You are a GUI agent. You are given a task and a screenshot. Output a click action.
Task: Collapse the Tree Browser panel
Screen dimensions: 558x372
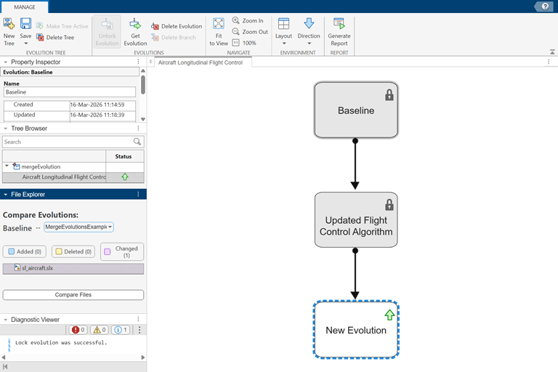5,129
